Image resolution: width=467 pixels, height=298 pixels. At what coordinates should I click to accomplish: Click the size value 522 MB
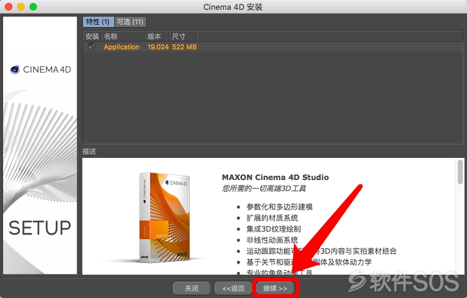tap(184, 47)
